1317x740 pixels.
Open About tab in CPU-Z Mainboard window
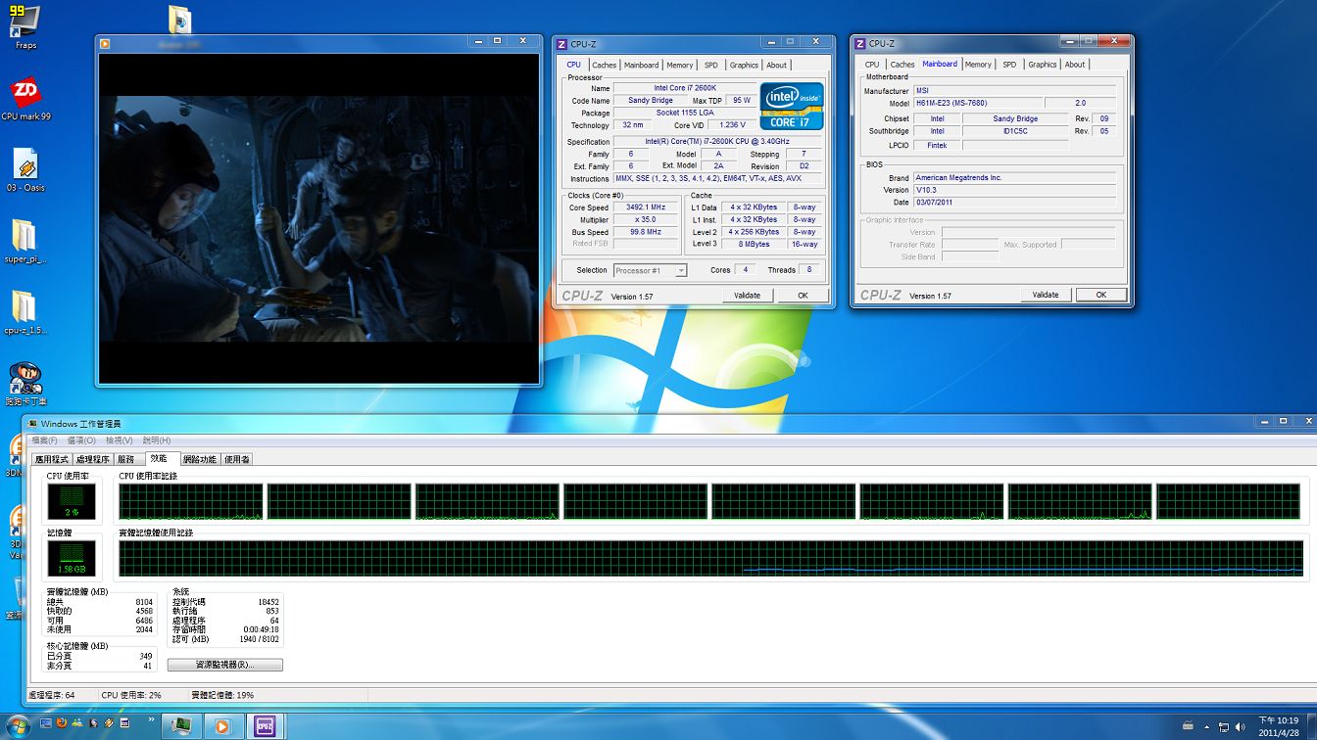click(1075, 65)
